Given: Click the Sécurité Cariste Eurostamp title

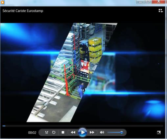Looking at the screenshot, I should pos(23,11).
